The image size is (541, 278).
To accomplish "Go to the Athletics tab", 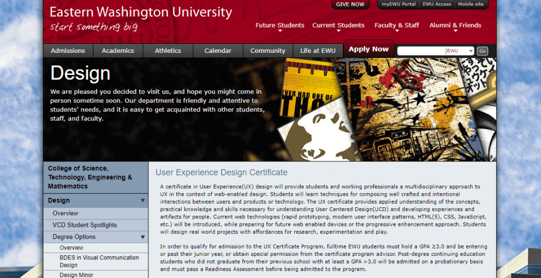I will [168, 51].
